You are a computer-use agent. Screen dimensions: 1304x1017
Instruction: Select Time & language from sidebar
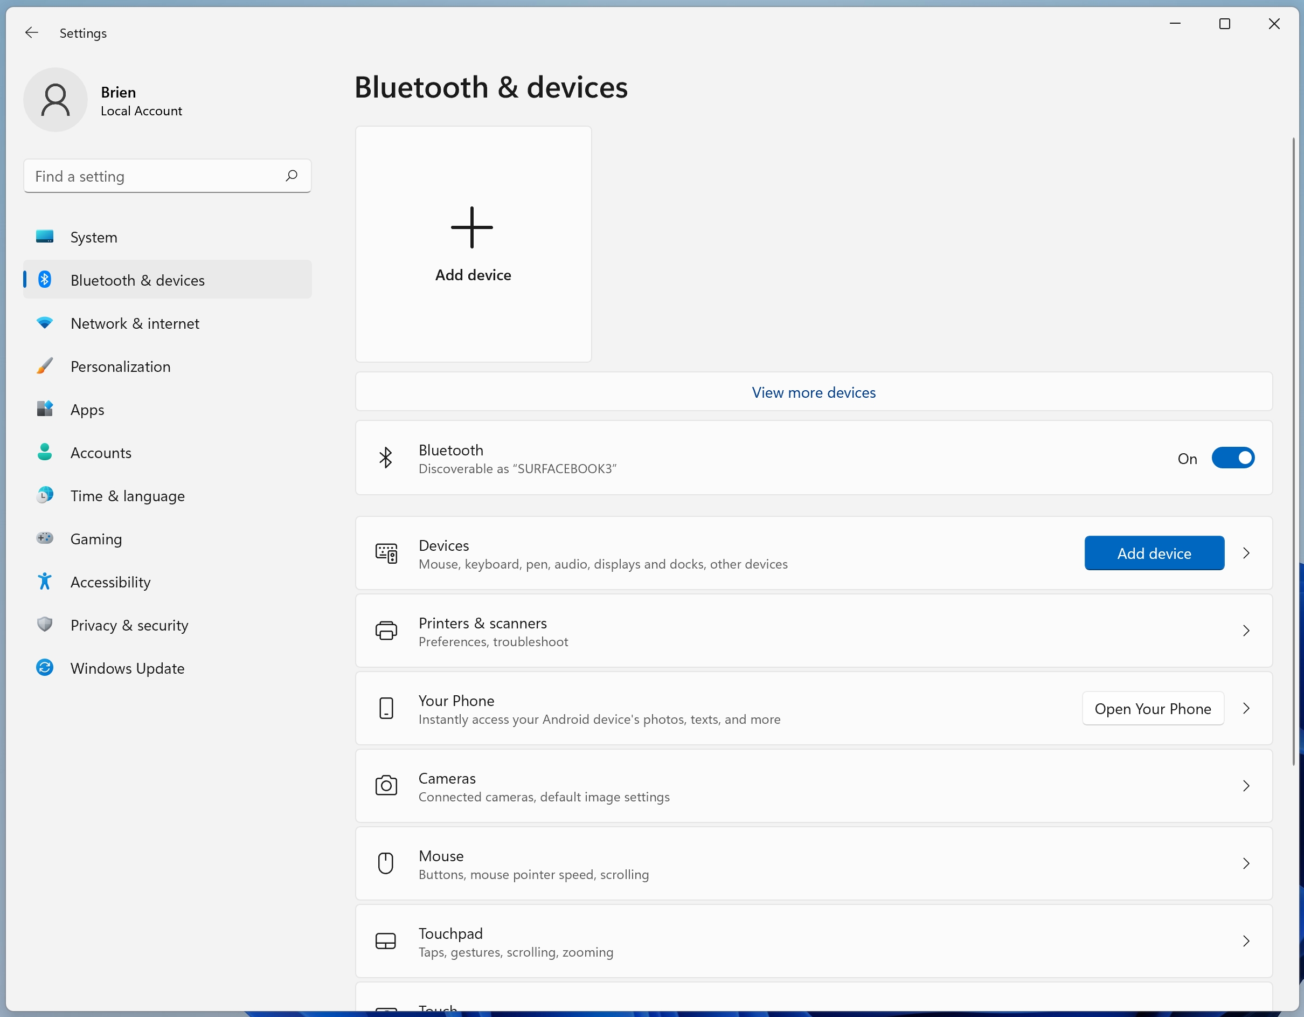[x=127, y=495]
